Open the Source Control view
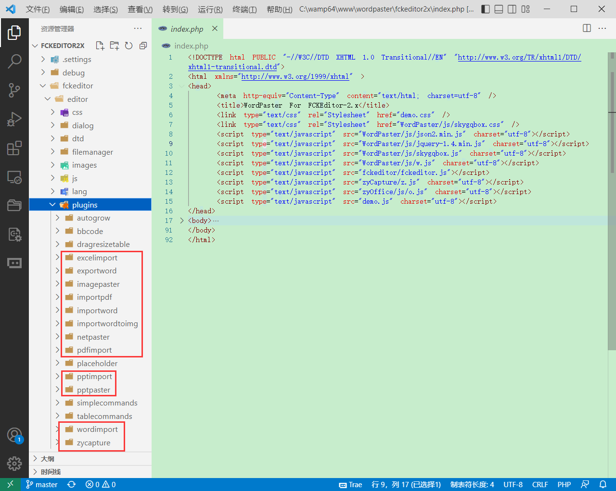 point(14,90)
